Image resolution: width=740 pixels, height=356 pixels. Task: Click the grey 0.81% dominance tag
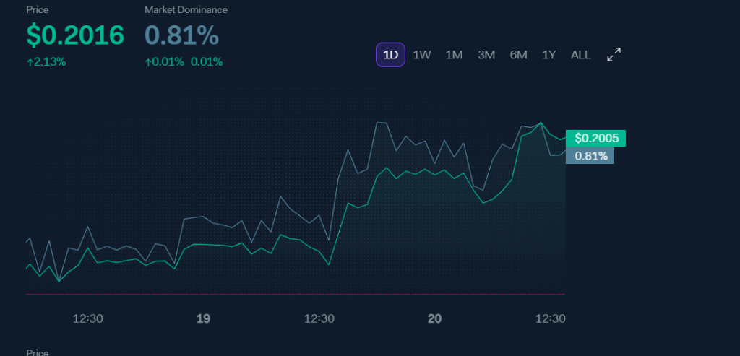(590, 155)
